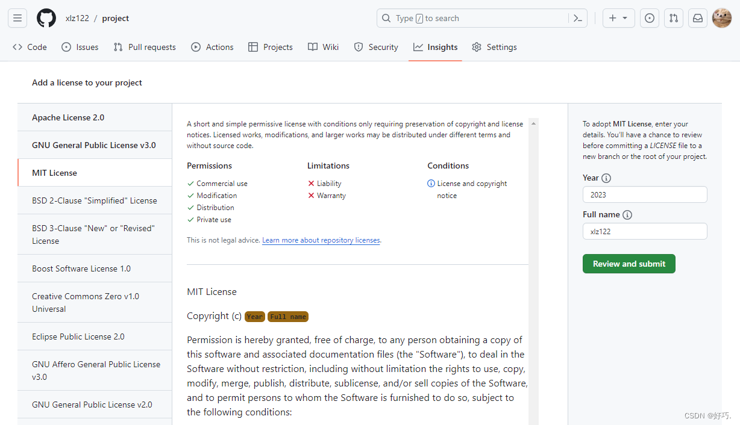Choose GNU Affero General Public License v3.0
This screenshot has width=740, height=425.
click(x=95, y=370)
